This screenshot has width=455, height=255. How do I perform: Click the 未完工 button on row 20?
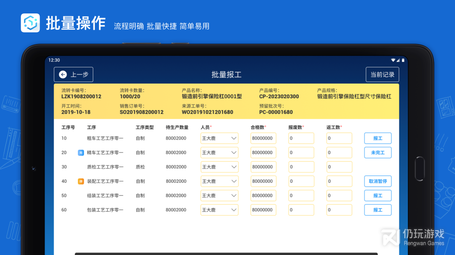(x=377, y=152)
